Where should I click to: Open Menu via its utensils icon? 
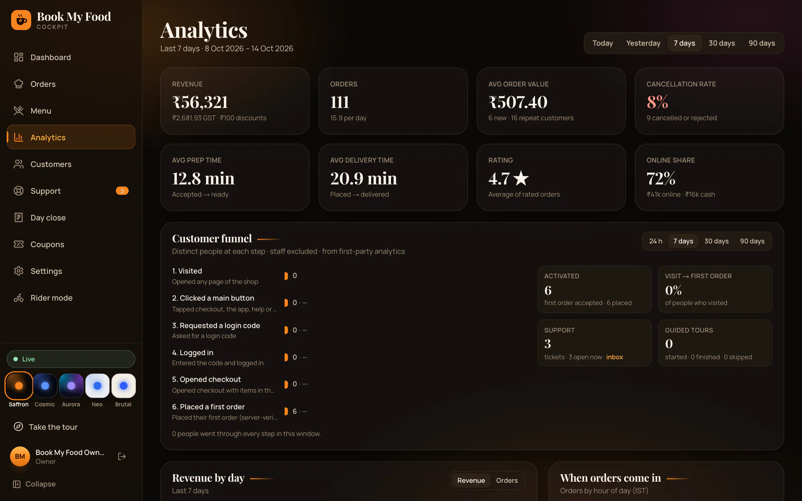pos(19,111)
